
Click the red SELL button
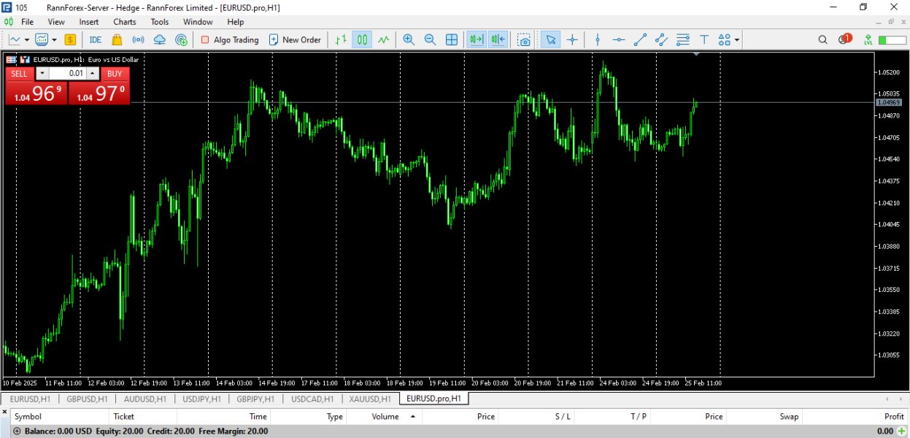pyautogui.click(x=20, y=74)
